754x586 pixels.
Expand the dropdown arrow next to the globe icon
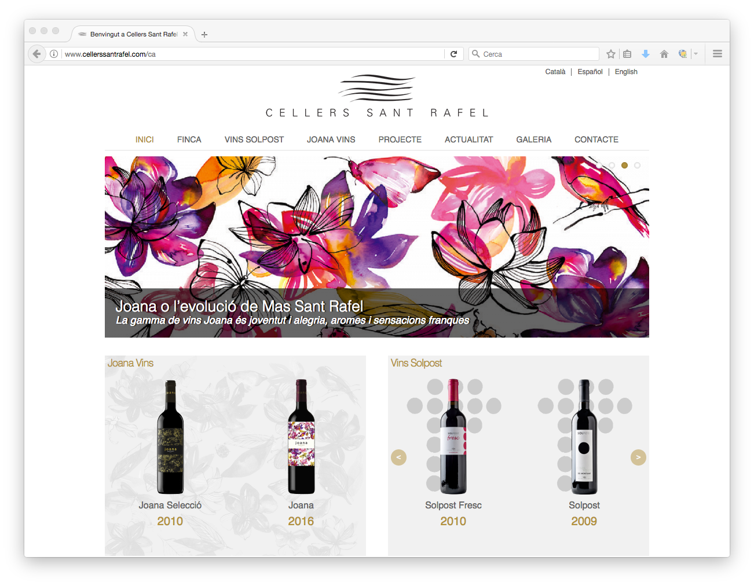pyautogui.click(x=696, y=54)
